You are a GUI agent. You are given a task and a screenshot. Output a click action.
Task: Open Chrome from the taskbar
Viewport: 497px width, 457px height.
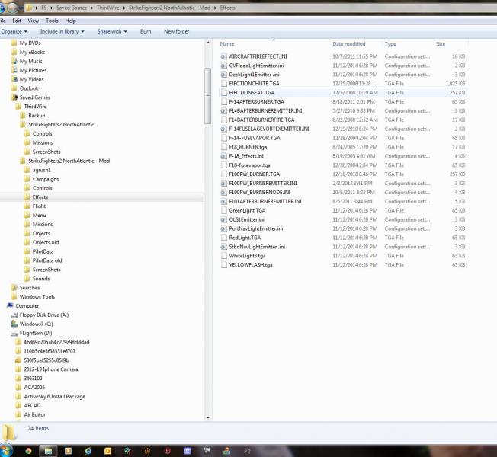[28, 451]
